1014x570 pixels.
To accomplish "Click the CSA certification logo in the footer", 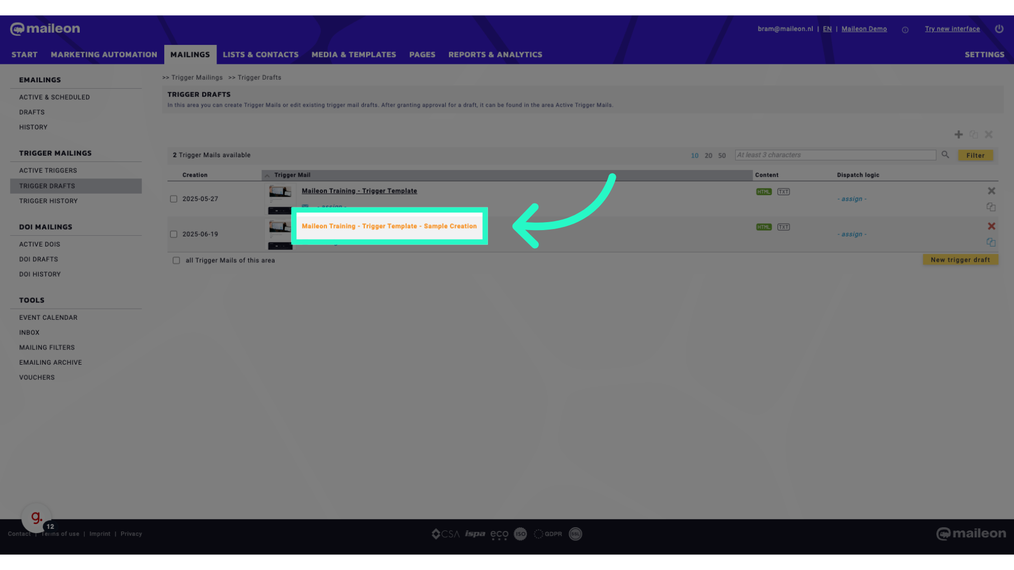I will (445, 534).
